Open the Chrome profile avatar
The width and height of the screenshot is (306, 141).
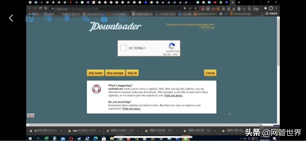[x=271, y=8]
